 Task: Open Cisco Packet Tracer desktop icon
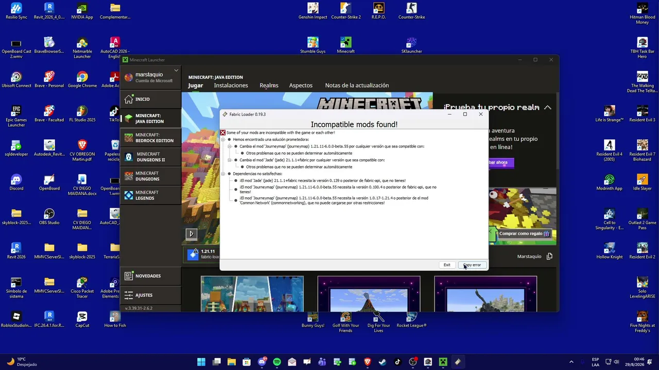coord(82,287)
